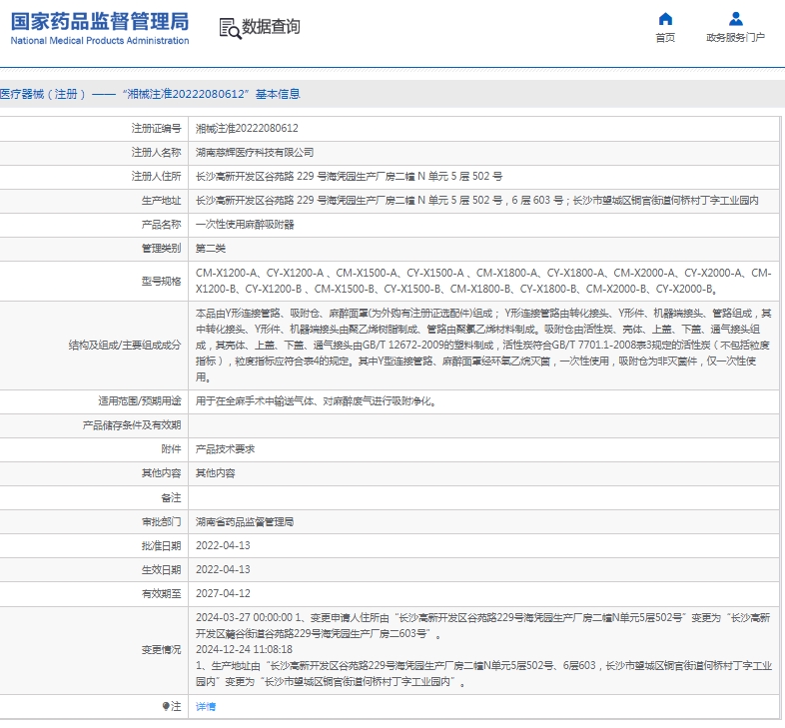Click the 附件 row label
Screen dimensions: 785x728
coord(171,449)
